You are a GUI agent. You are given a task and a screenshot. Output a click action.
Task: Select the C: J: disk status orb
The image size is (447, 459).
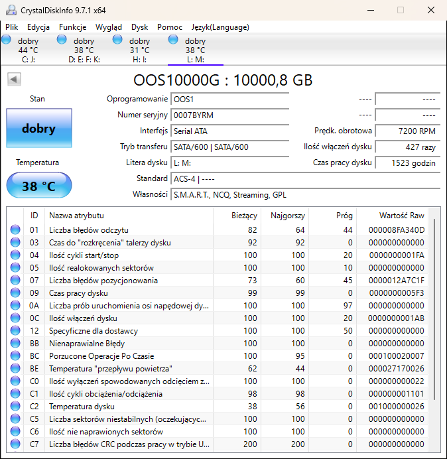tap(7, 40)
